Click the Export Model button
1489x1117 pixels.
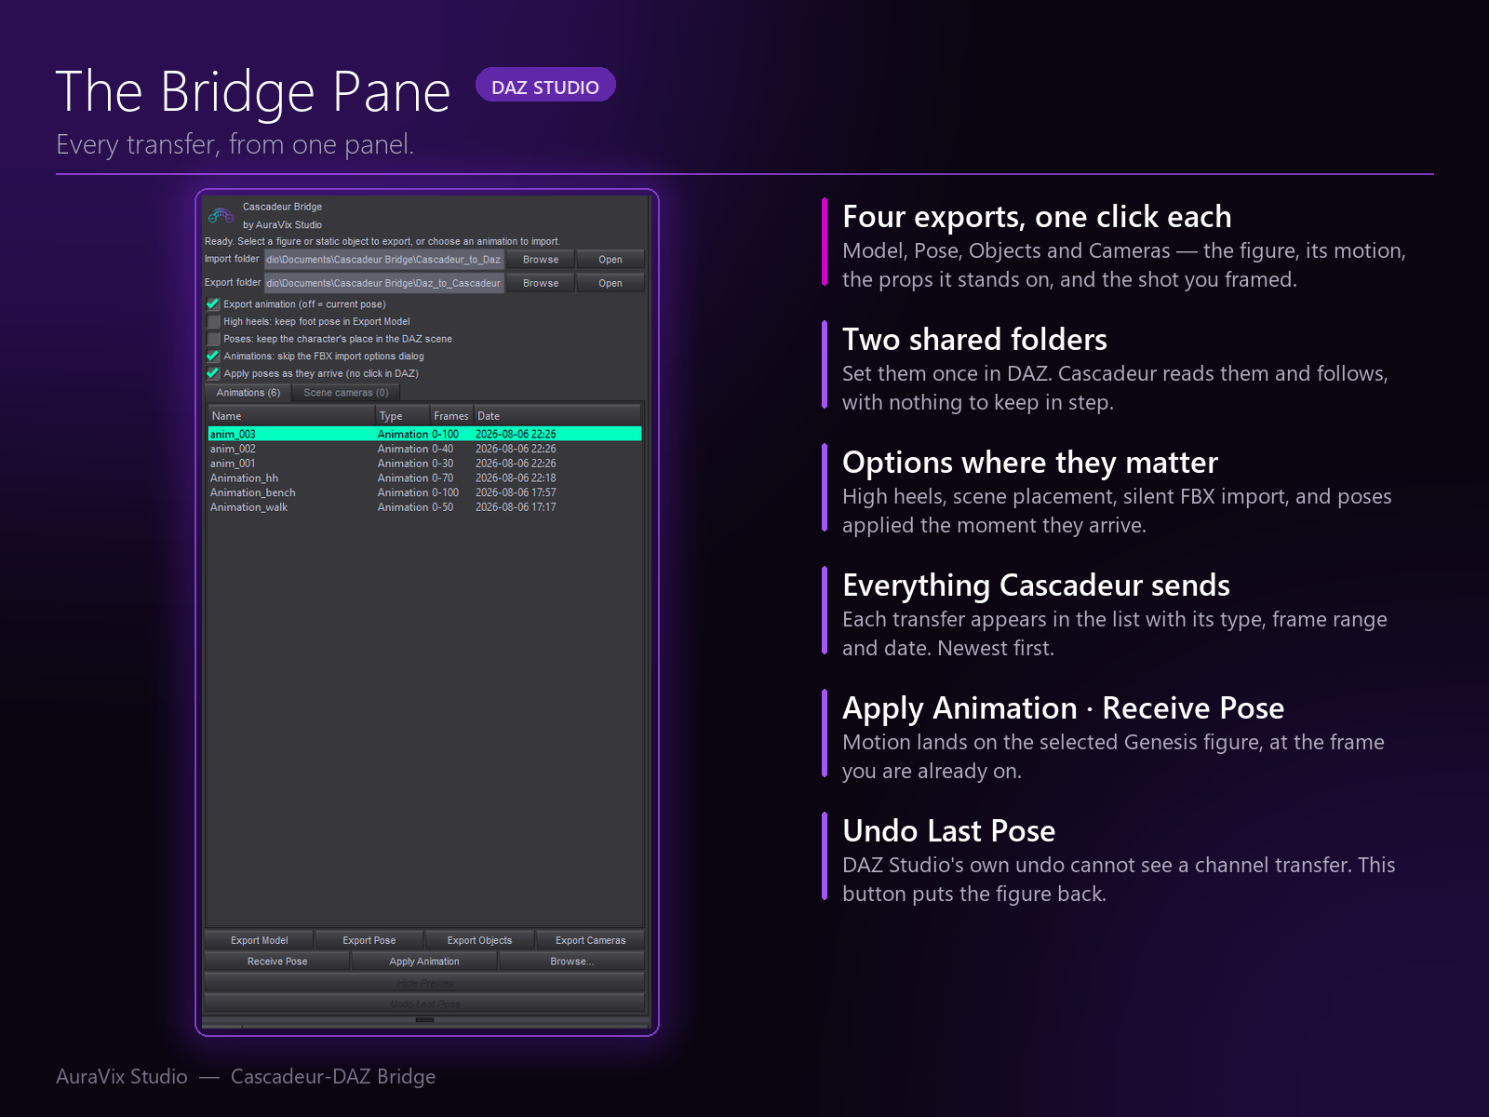(x=260, y=940)
